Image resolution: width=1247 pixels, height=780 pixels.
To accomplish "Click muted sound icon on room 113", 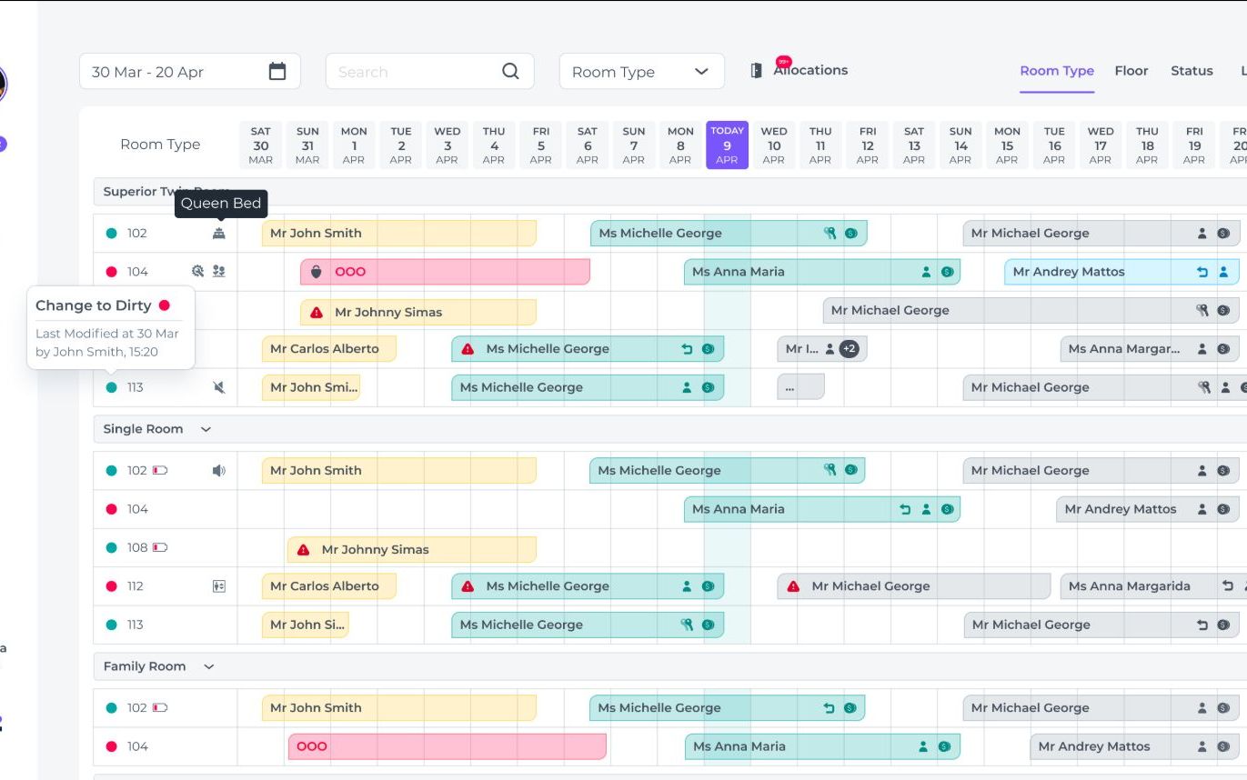I will 218,387.
